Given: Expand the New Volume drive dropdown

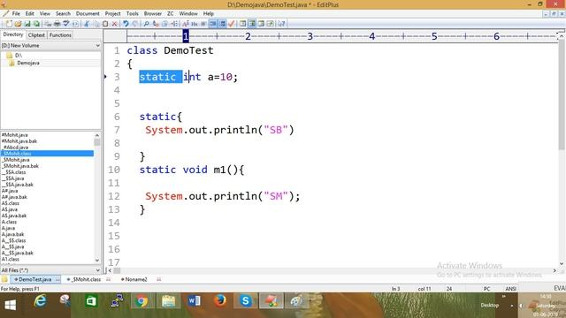Looking at the screenshot, I should click(97, 46).
